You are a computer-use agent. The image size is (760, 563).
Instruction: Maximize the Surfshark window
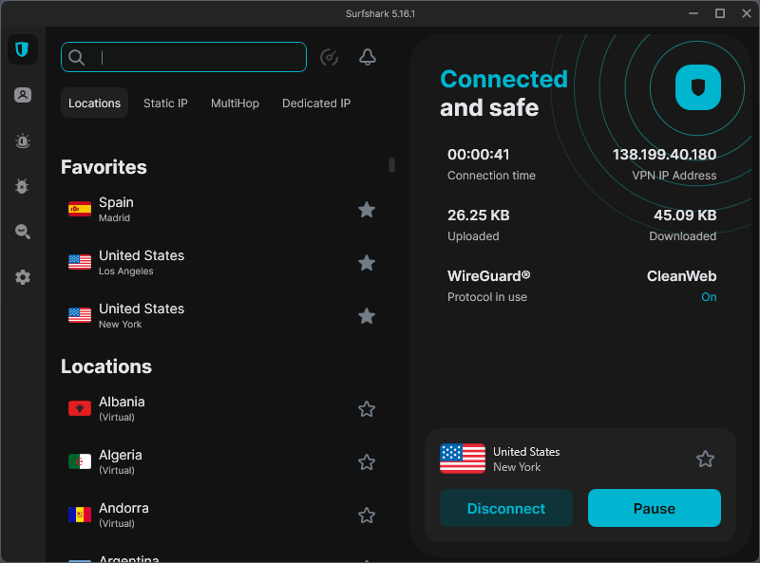click(x=720, y=13)
